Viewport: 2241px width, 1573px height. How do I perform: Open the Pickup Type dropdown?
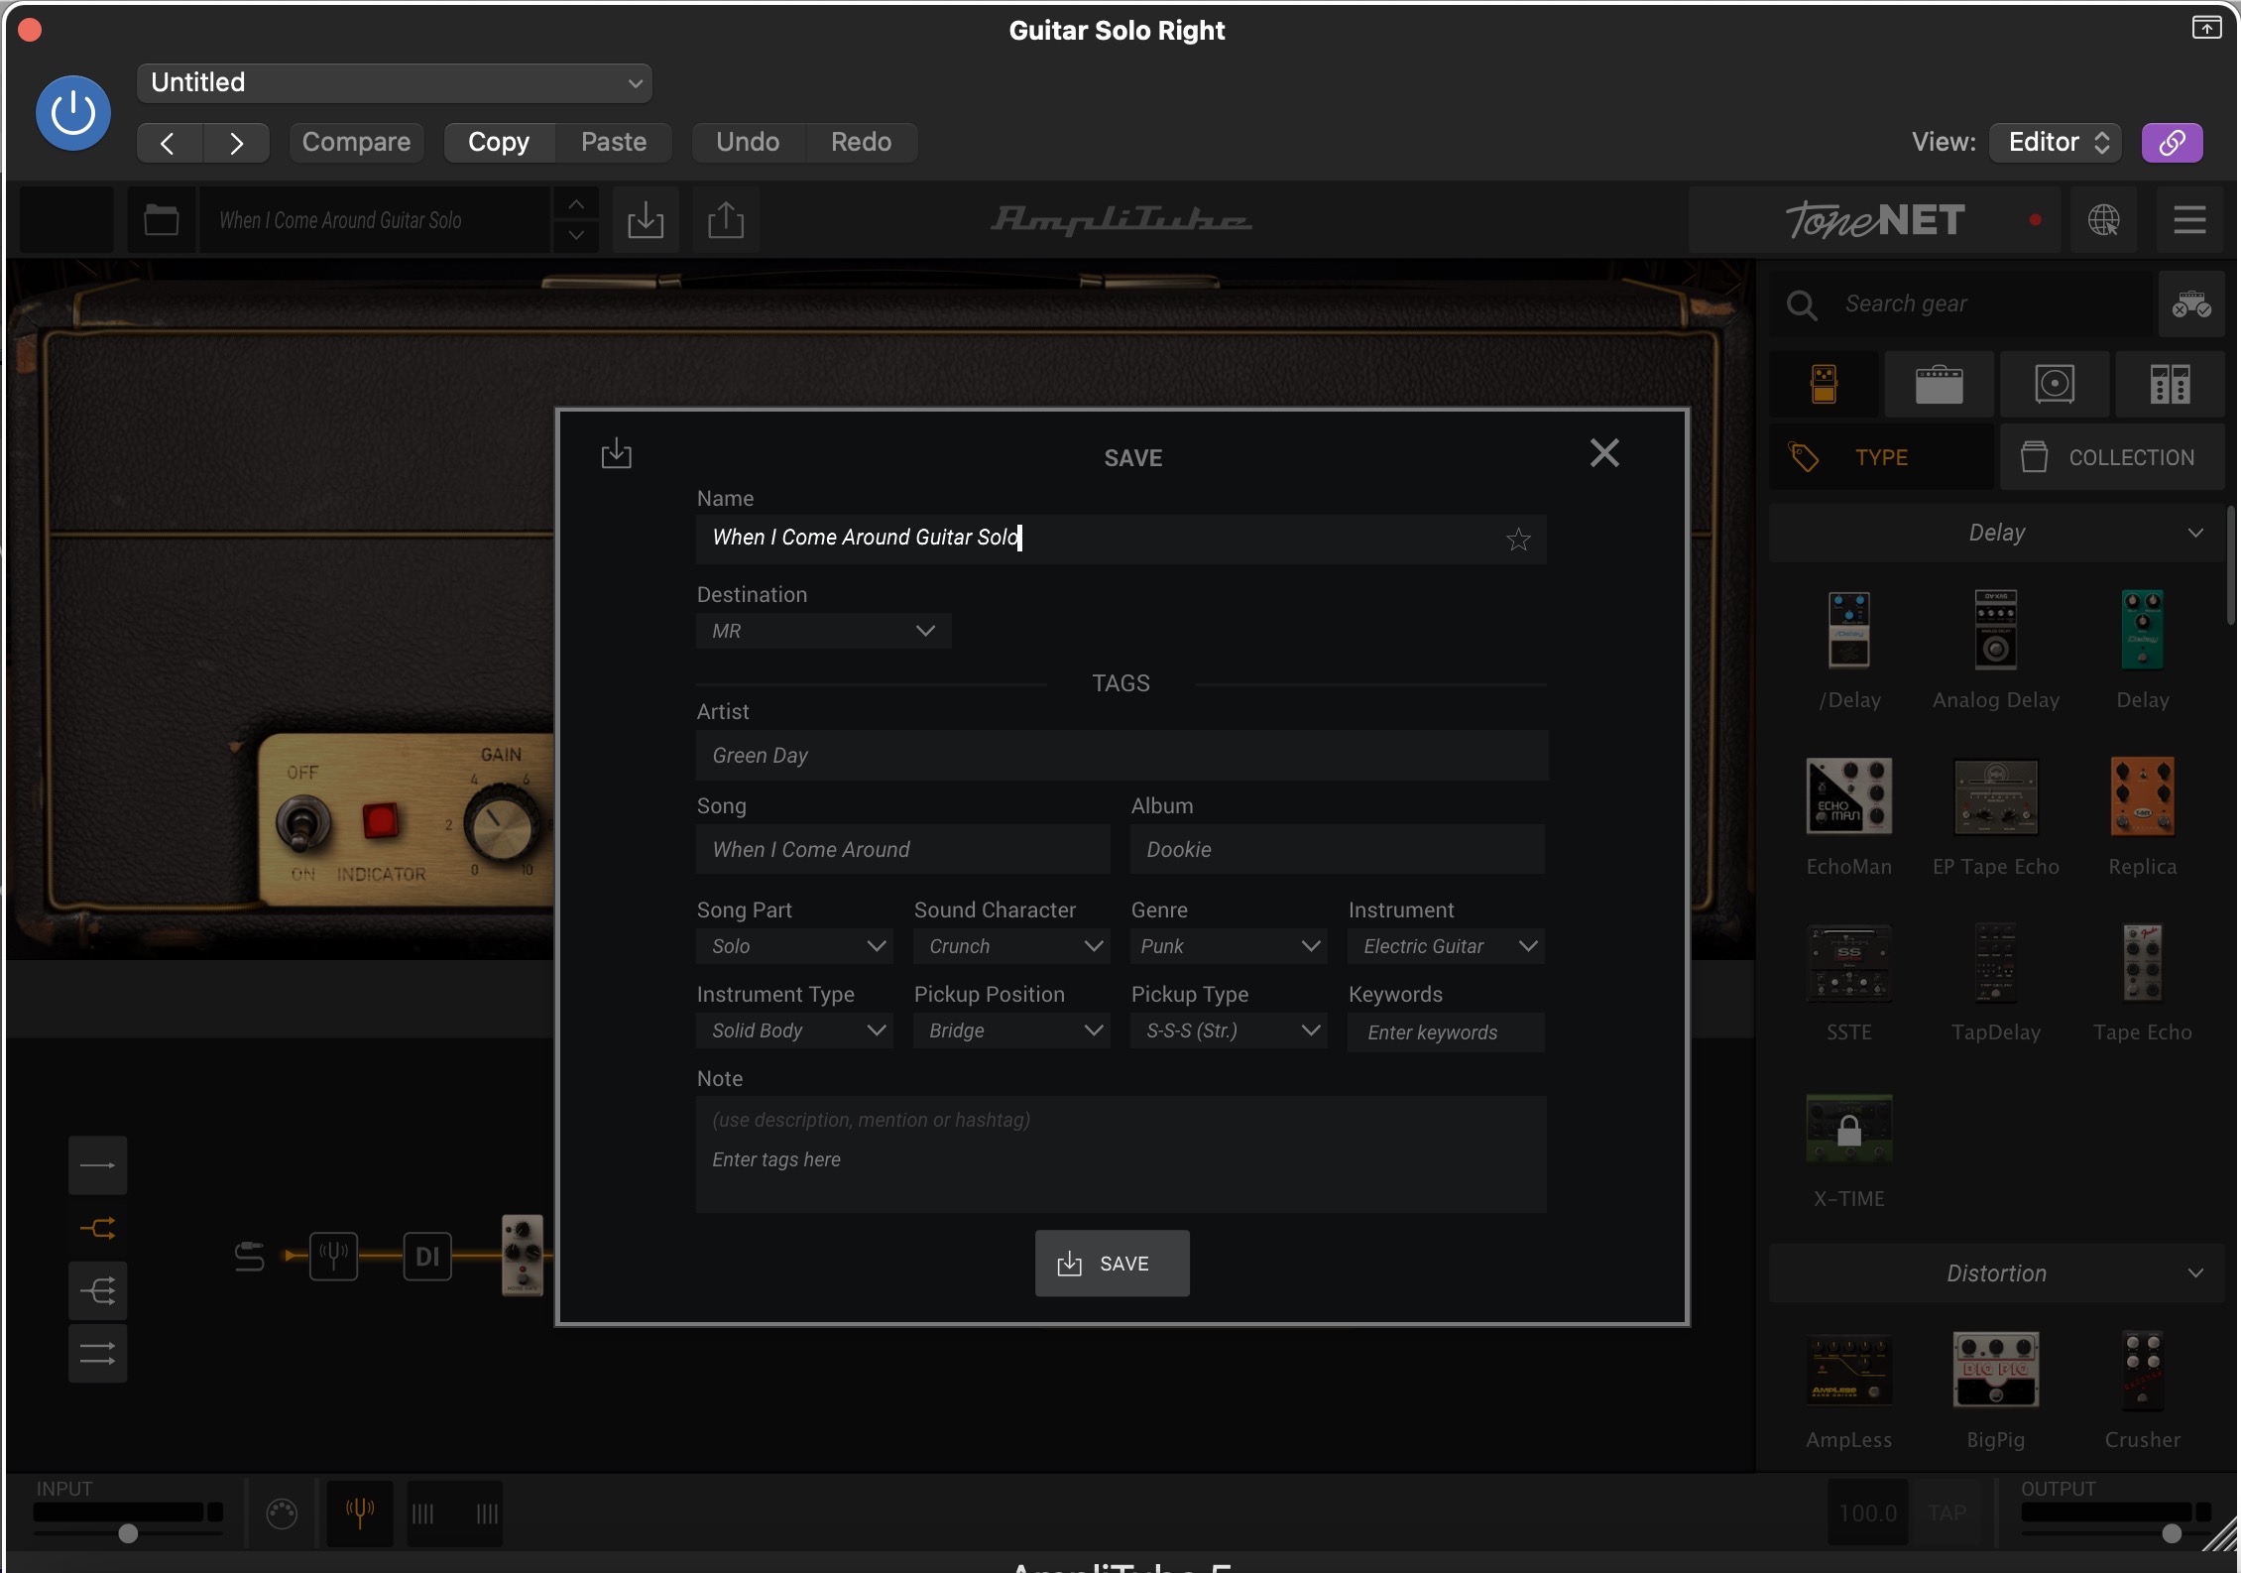[x=1229, y=1030]
